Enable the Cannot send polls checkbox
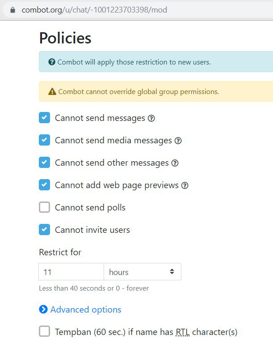The width and height of the screenshot is (273, 339). [x=44, y=207]
